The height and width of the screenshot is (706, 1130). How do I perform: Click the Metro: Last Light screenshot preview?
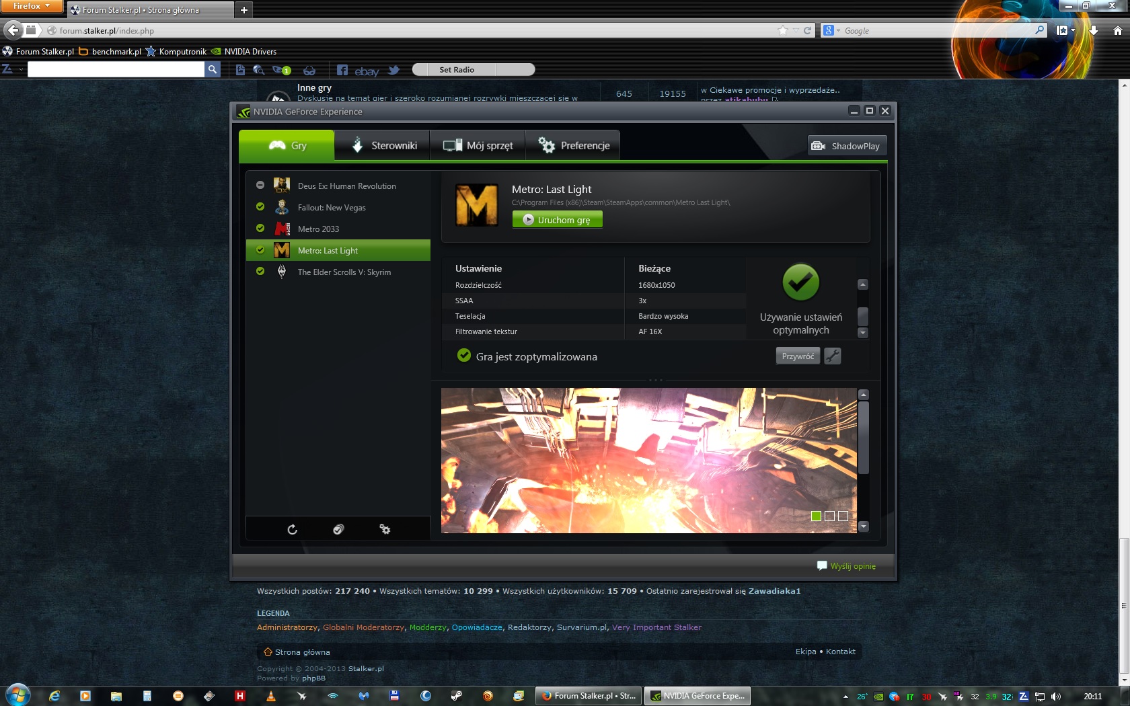(649, 461)
